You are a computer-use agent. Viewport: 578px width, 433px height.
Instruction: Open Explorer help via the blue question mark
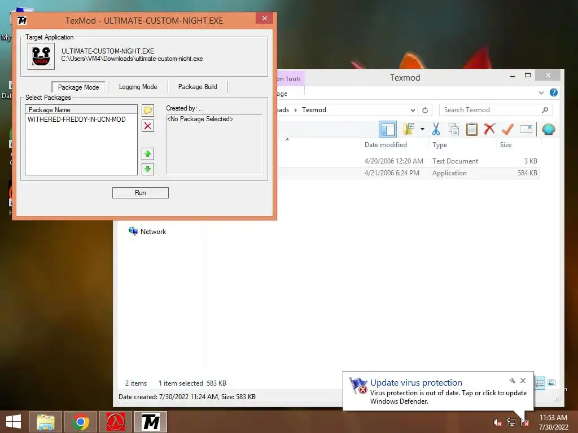(554, 92)
